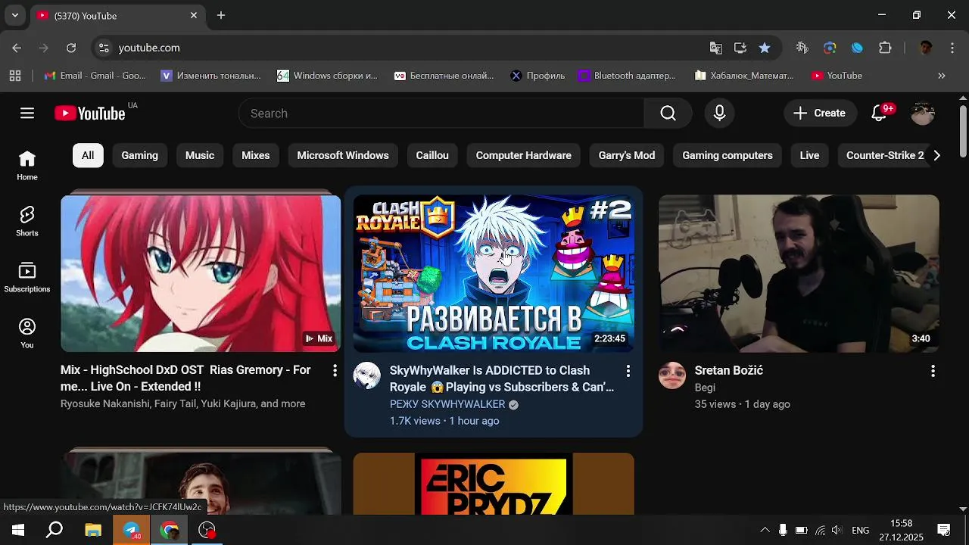Select the Music filter chip
This screenshot has width=969, height=545.
pos(200,155)
